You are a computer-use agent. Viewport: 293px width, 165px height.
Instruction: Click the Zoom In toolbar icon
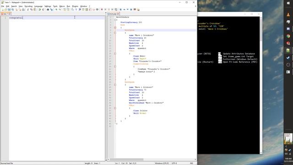point(56,9)
